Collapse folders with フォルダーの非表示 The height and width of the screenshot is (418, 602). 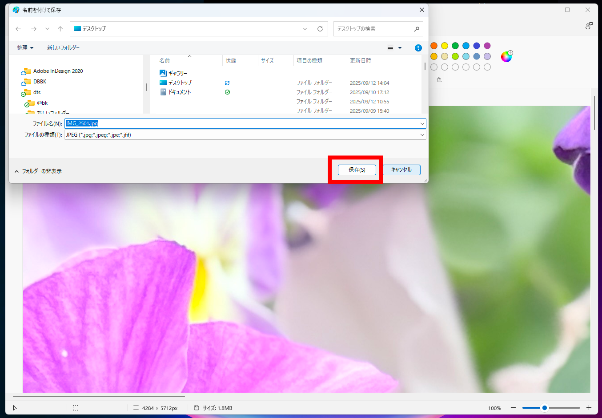click(x=38, y=171)
